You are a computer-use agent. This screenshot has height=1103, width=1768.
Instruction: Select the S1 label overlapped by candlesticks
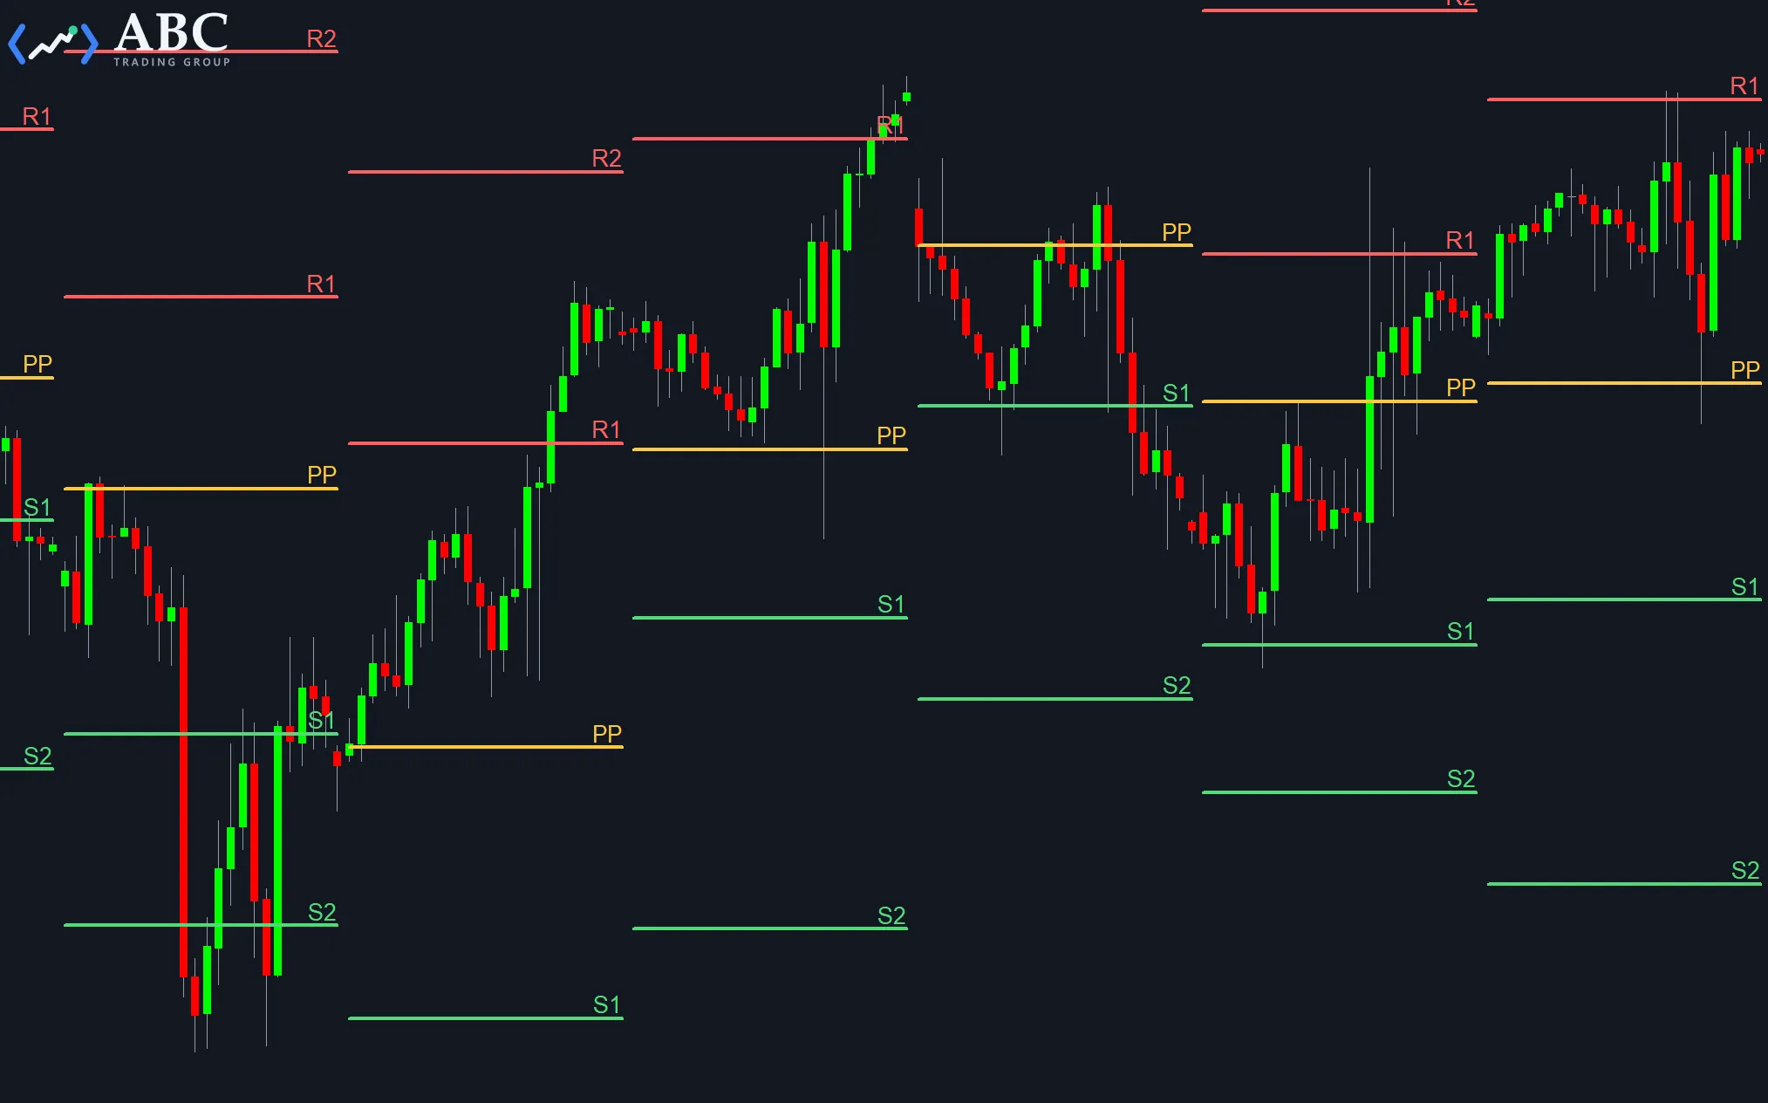(x=321, y=721)
